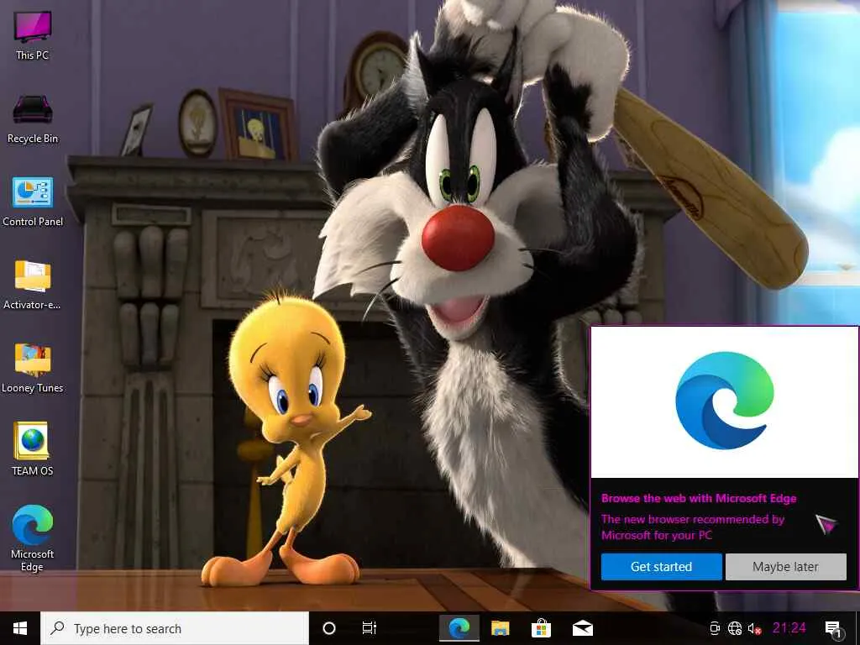Click the Edge logo in notification
Viewport: 860px width, 645px height.
coord(725,401)
